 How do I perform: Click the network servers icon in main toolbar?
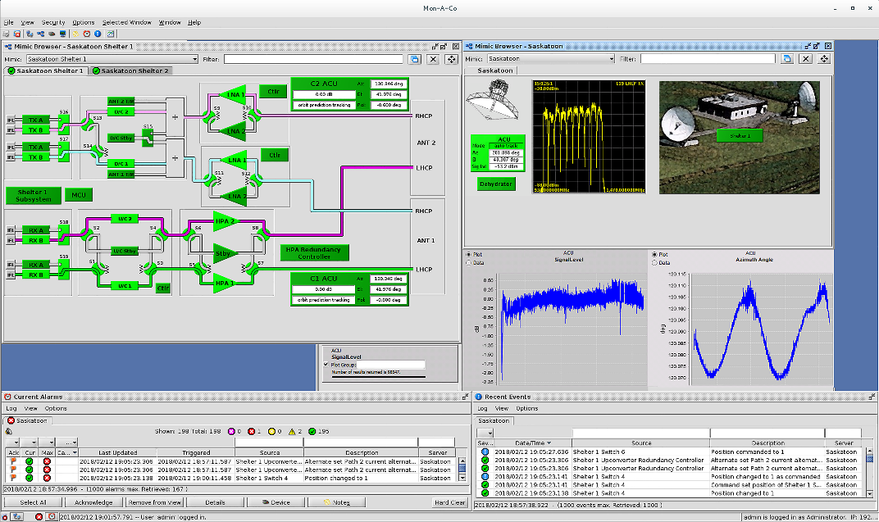30,34
